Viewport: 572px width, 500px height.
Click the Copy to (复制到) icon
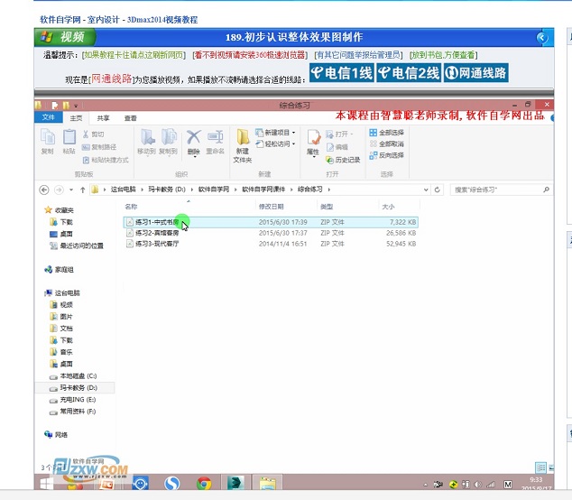[x=168, y=138]
